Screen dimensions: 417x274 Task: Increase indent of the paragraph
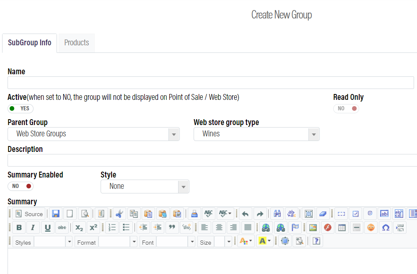click(158, 228)
